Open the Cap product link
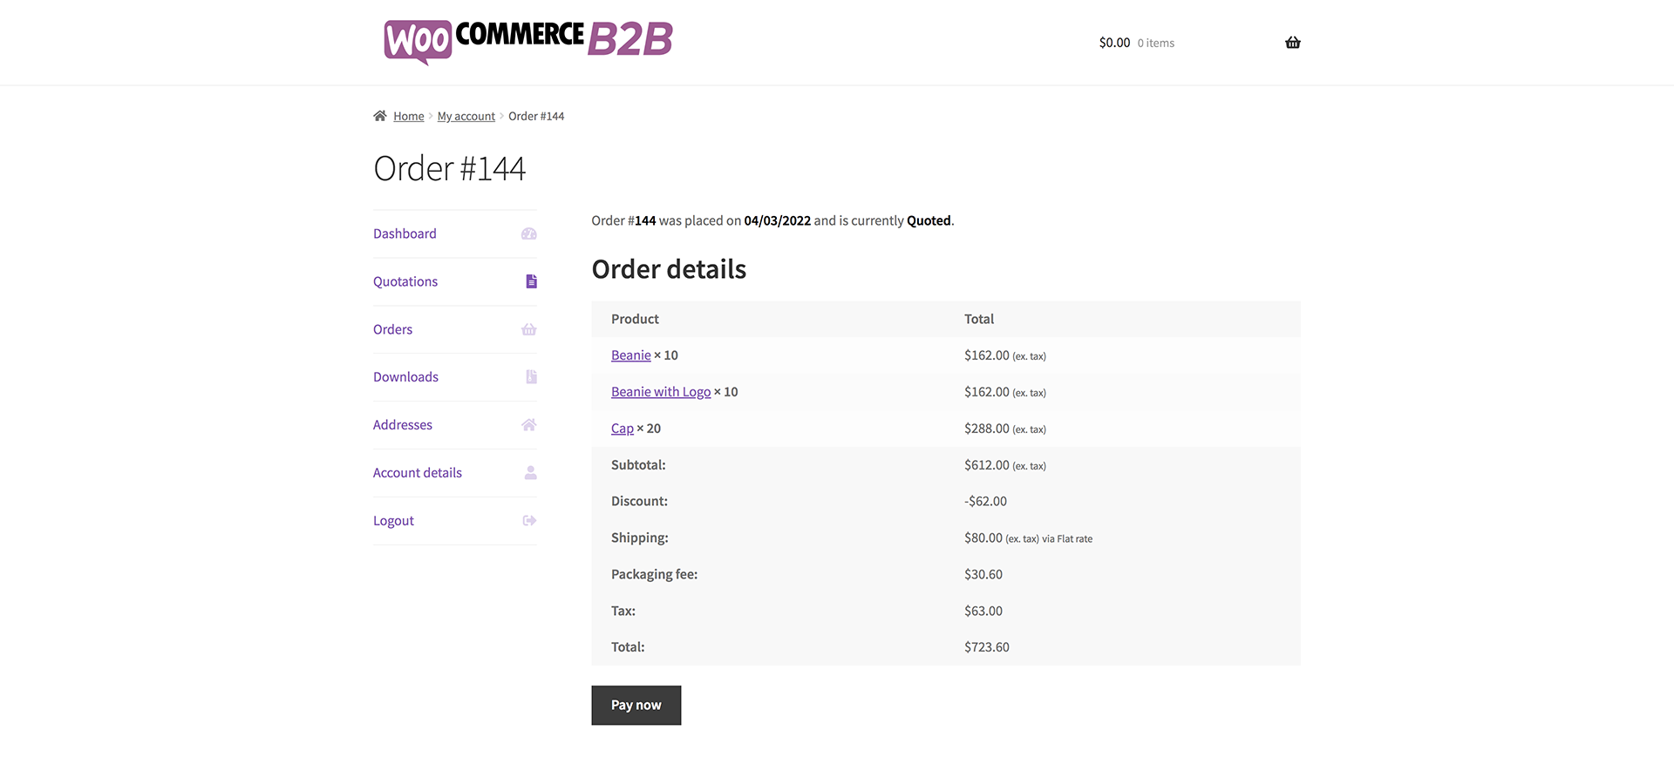1674x784 pixels. 622,429
